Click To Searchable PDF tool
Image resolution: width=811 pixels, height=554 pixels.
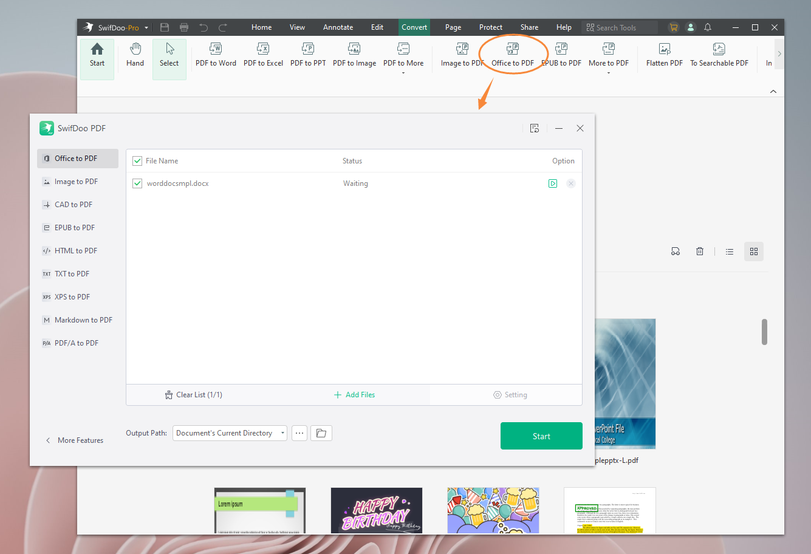pos(719,55)
